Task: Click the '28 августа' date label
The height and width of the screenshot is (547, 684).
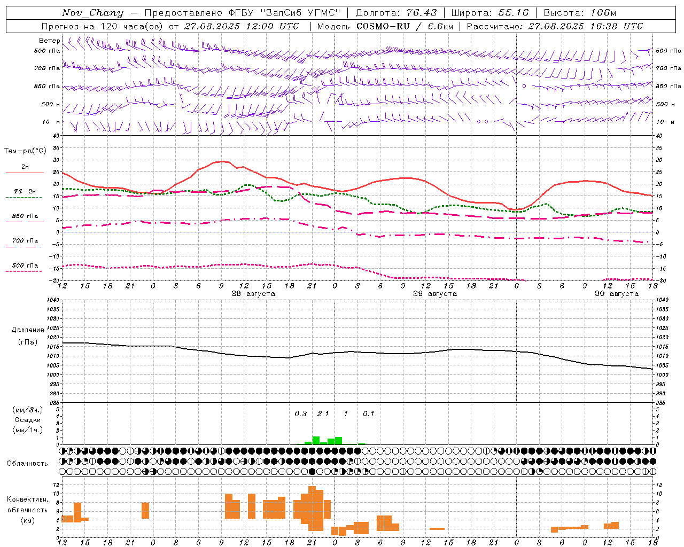Action: click(253, 294)
